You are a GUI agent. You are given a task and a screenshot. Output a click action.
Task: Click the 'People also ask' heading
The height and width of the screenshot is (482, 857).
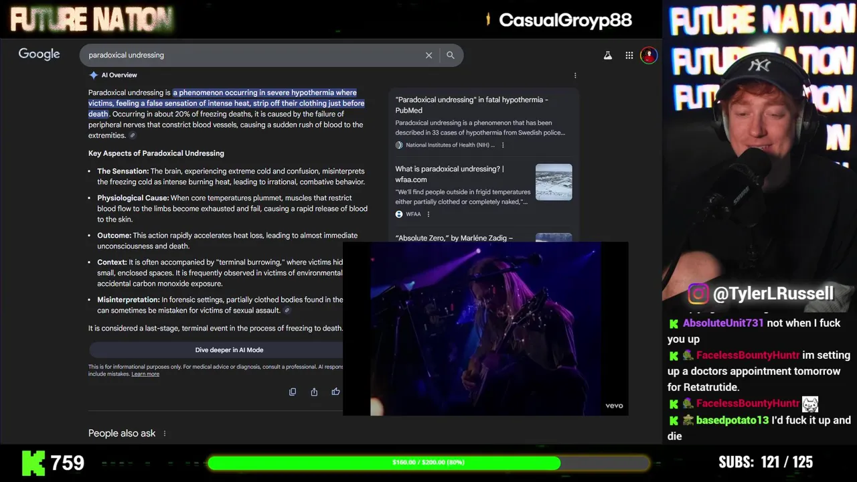pyautogui.click(x=122, y=433)
